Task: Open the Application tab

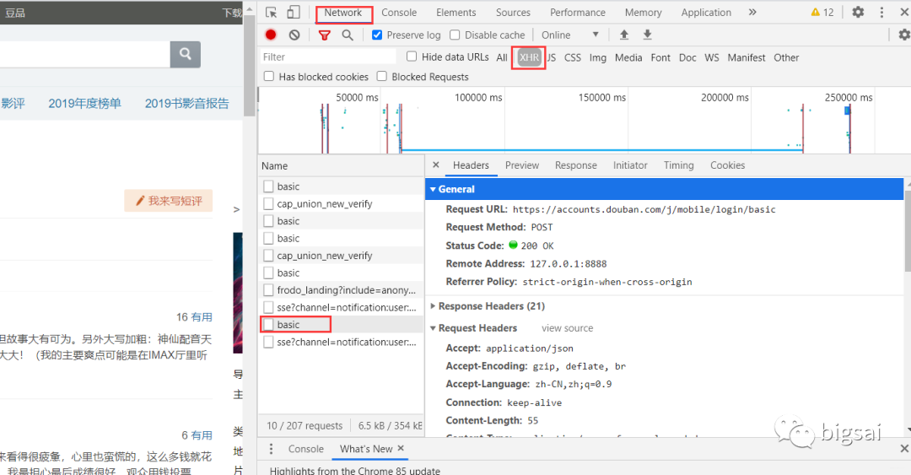Action: pos(706,12)
